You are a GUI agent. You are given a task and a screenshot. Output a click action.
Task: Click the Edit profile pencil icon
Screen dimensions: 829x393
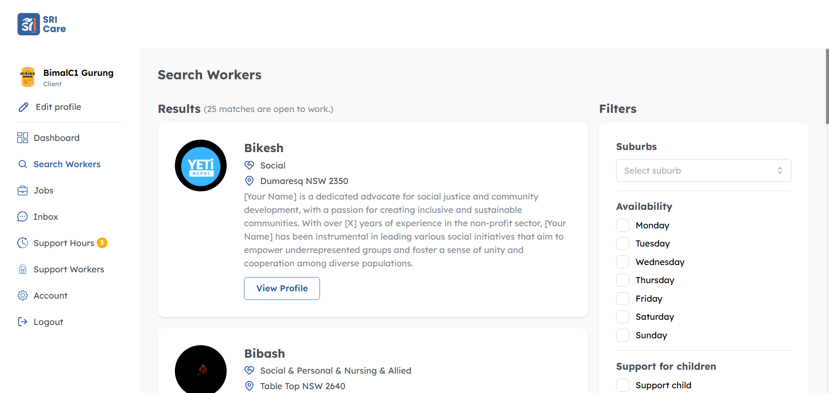(23, 107)
